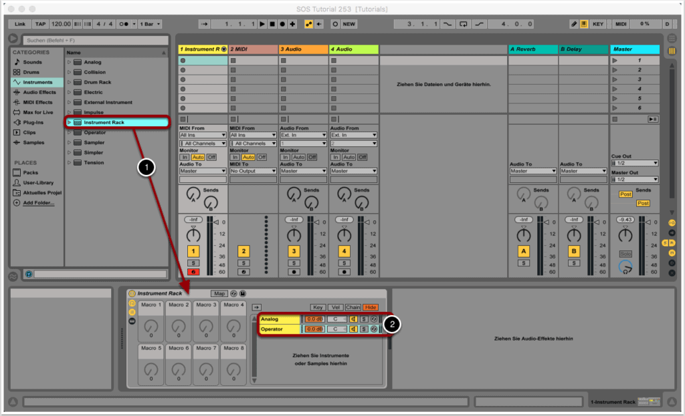
Task: Expand the Analog folder in browser
Action: coord(69,62)
